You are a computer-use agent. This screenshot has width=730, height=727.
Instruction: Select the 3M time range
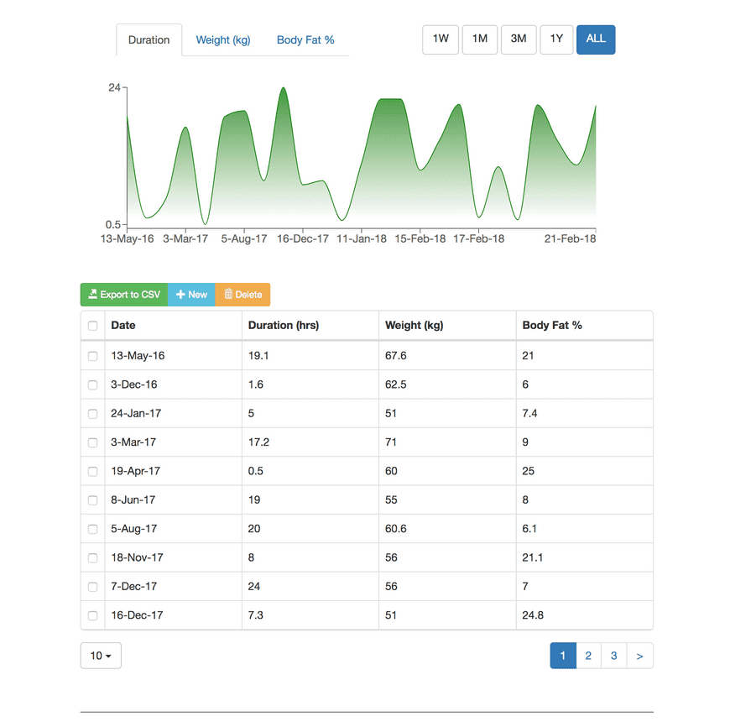pos(519,39)
